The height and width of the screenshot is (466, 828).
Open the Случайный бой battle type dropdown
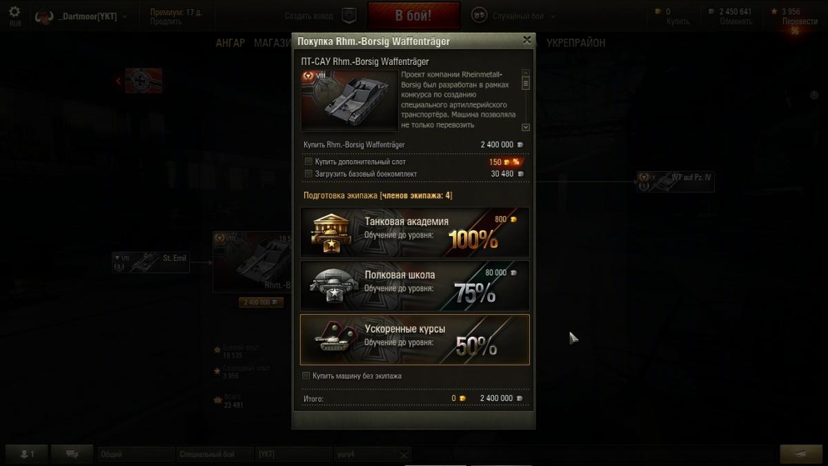point(514,16)
